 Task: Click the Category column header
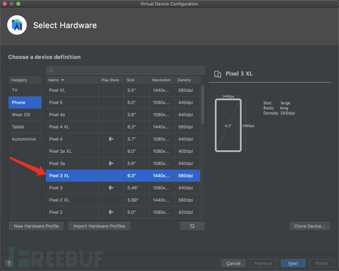point(25,80)
